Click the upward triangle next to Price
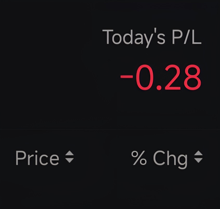220x209 pixels. pos(70,153)
